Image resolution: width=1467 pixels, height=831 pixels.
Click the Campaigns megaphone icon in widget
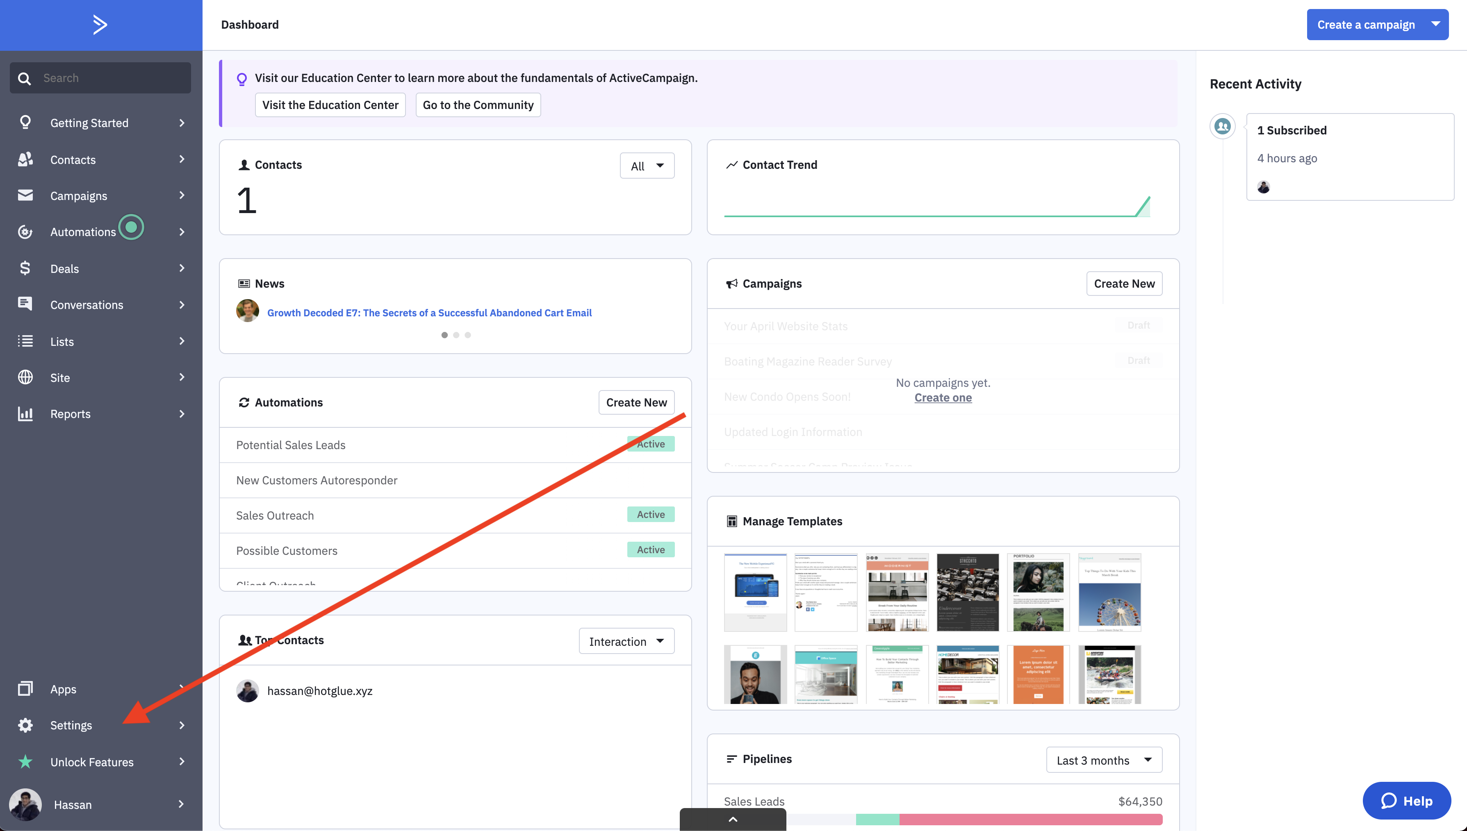[731, 284]
